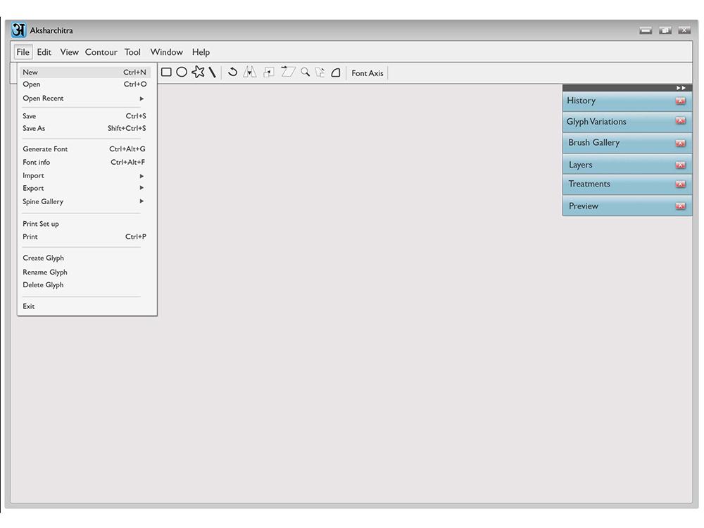This screenshot has width=704, height=528.
Task: Select the Zoom magnifier tool
Action: [x=305, y=72]
